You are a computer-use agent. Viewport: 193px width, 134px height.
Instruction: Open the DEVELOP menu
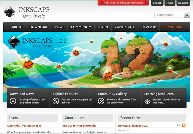click(x=148, y=27)
